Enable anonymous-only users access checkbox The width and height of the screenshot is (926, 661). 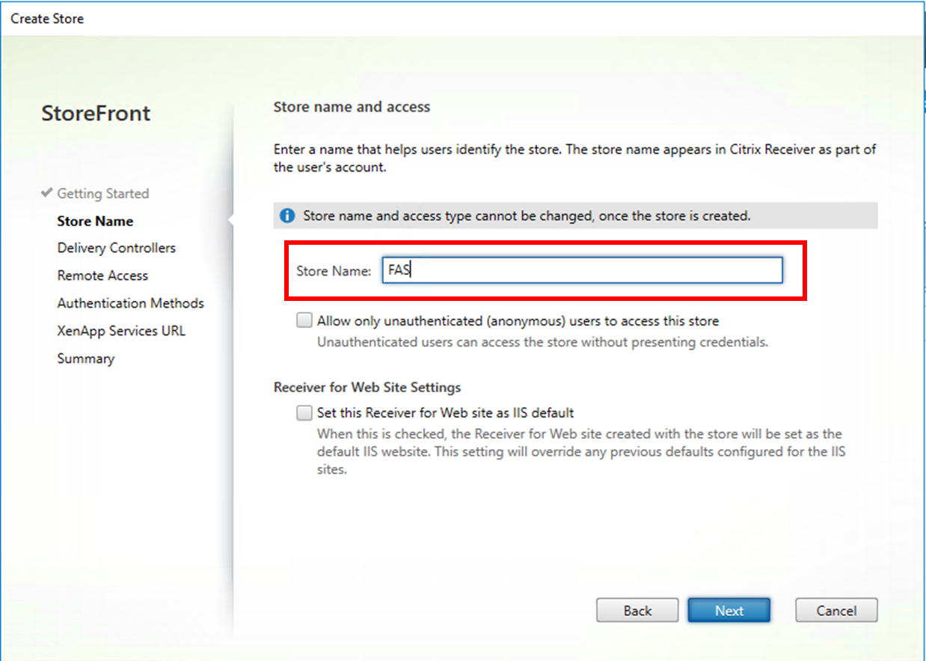[304, 321]
